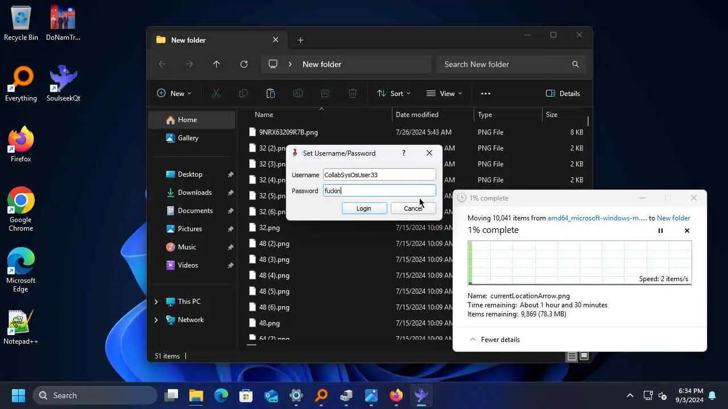728x409 pixels.
Task: Refresh the New folder view
Action: coord(244,64)
